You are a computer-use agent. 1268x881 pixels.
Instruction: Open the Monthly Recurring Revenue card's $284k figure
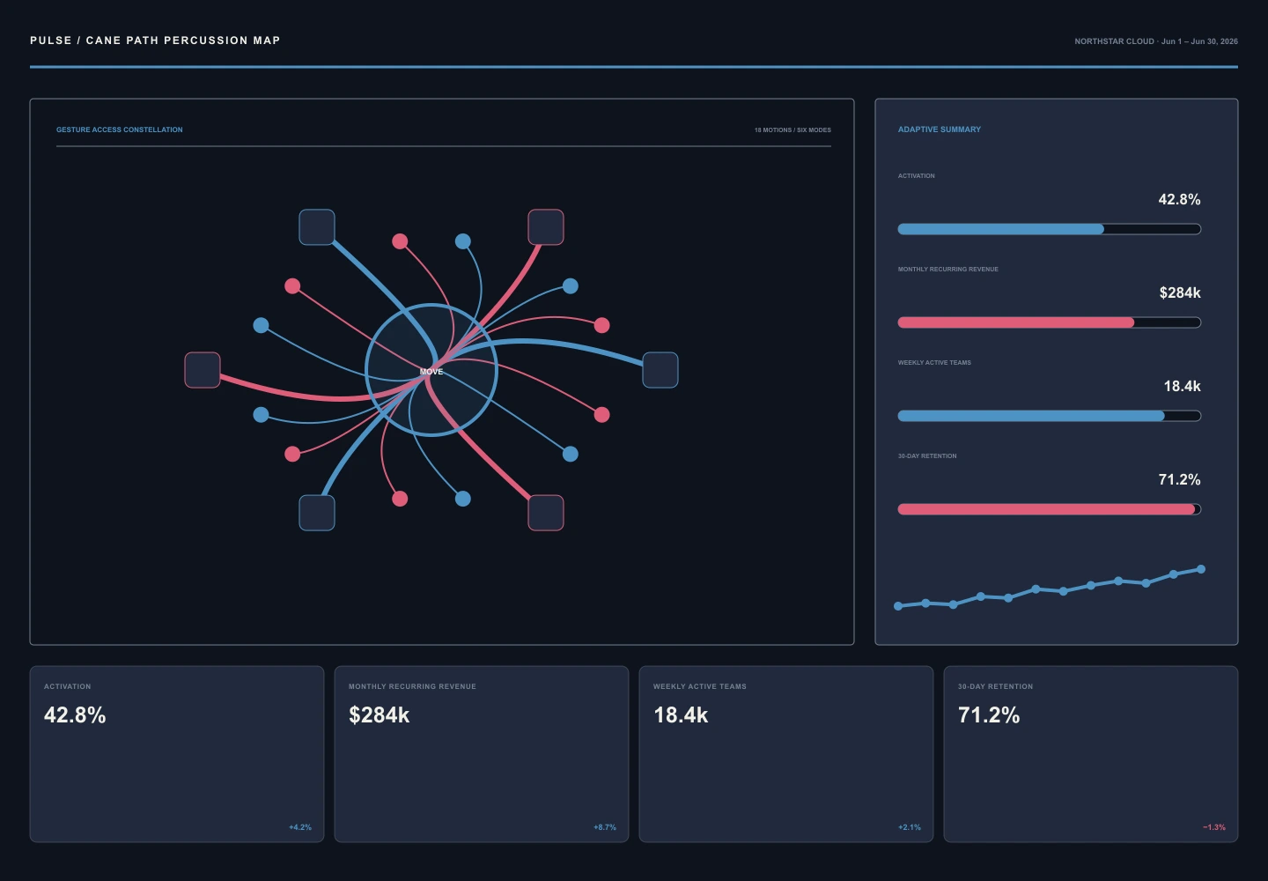(380, 715)
